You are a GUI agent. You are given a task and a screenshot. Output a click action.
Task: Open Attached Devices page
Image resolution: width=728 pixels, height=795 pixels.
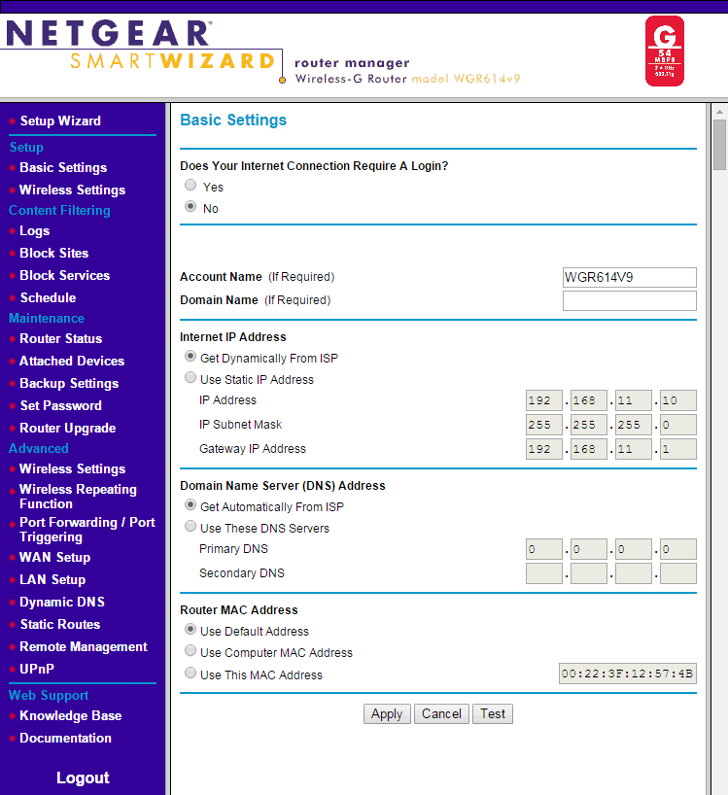(72, 361)
